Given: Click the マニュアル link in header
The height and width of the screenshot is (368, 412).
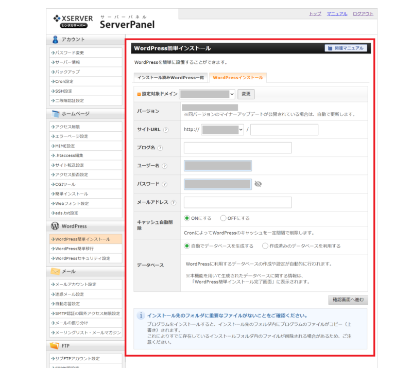Looking at the screenshot, I should 337,14.
